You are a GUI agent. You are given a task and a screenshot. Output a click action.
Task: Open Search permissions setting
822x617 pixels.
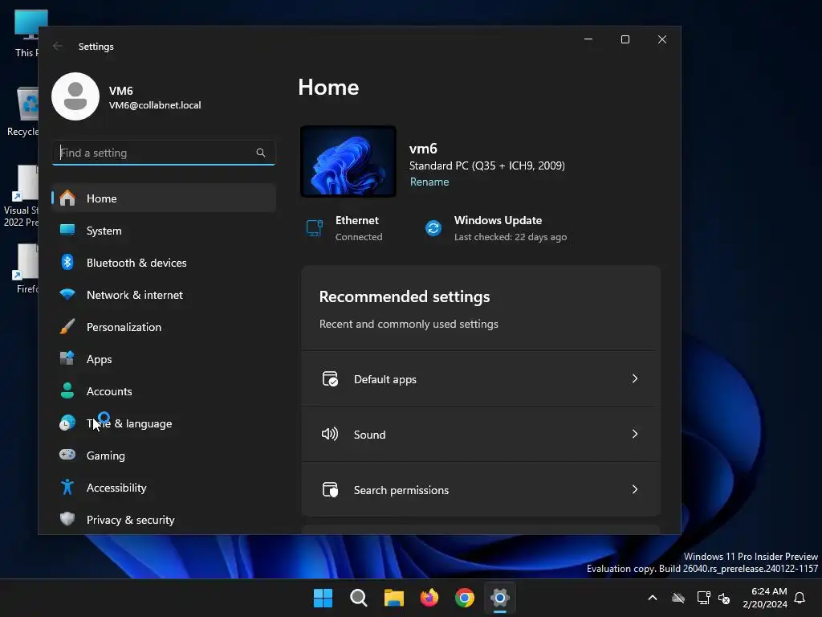pos(480,489)
